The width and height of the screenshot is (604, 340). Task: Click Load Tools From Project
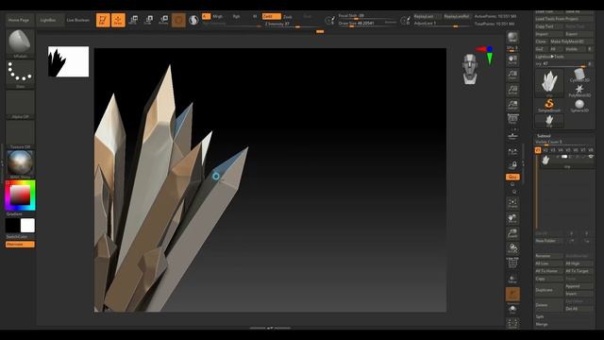[564, 19]
